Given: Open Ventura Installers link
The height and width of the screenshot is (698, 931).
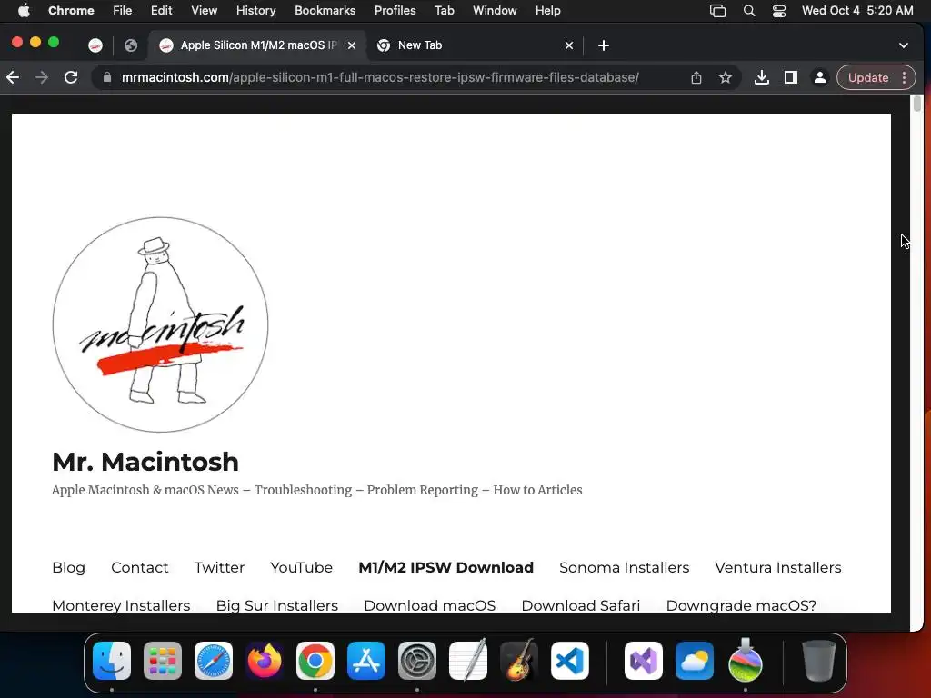Looking at the screenshot, I should (778, 567).
